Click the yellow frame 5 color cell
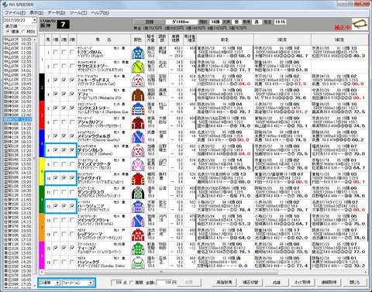 point(42,171)
